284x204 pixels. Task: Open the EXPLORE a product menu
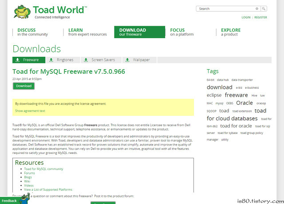[231, 32]
